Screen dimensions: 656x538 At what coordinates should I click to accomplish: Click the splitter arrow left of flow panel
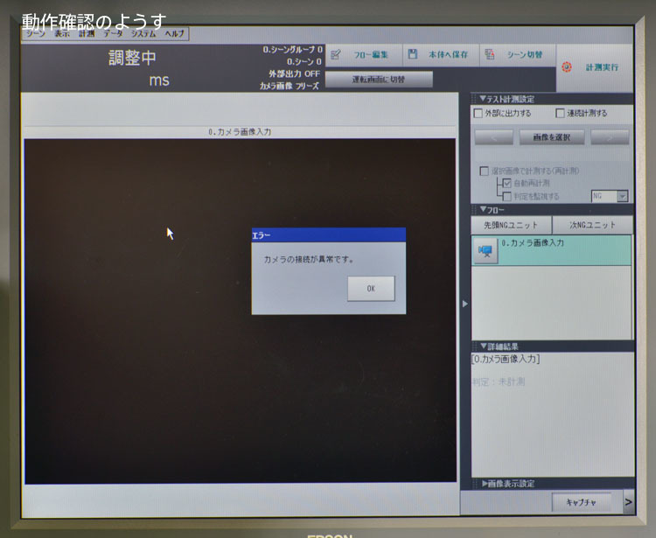[464, 304]
